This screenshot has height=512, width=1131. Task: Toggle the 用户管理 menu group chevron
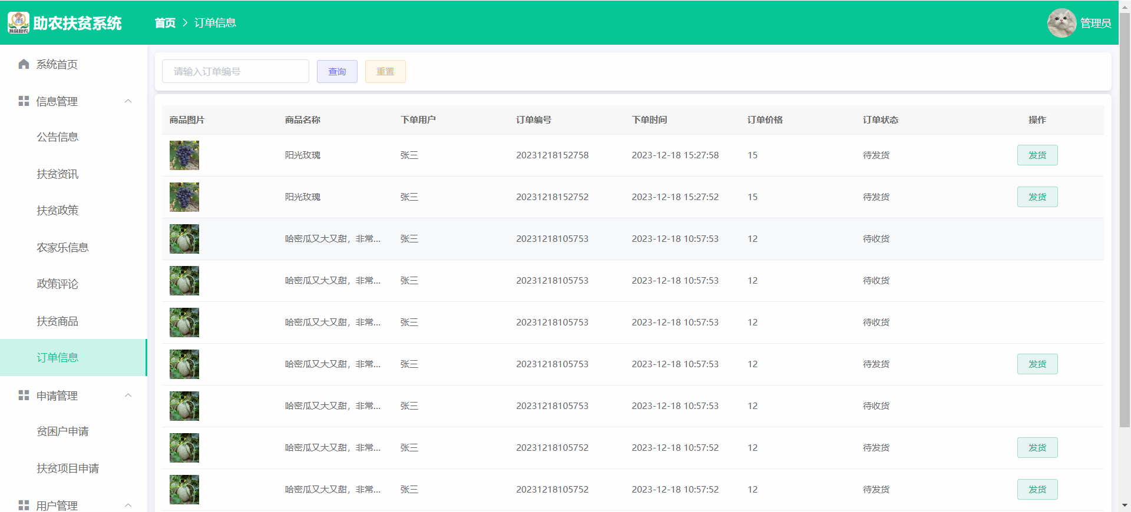point(128,506)
